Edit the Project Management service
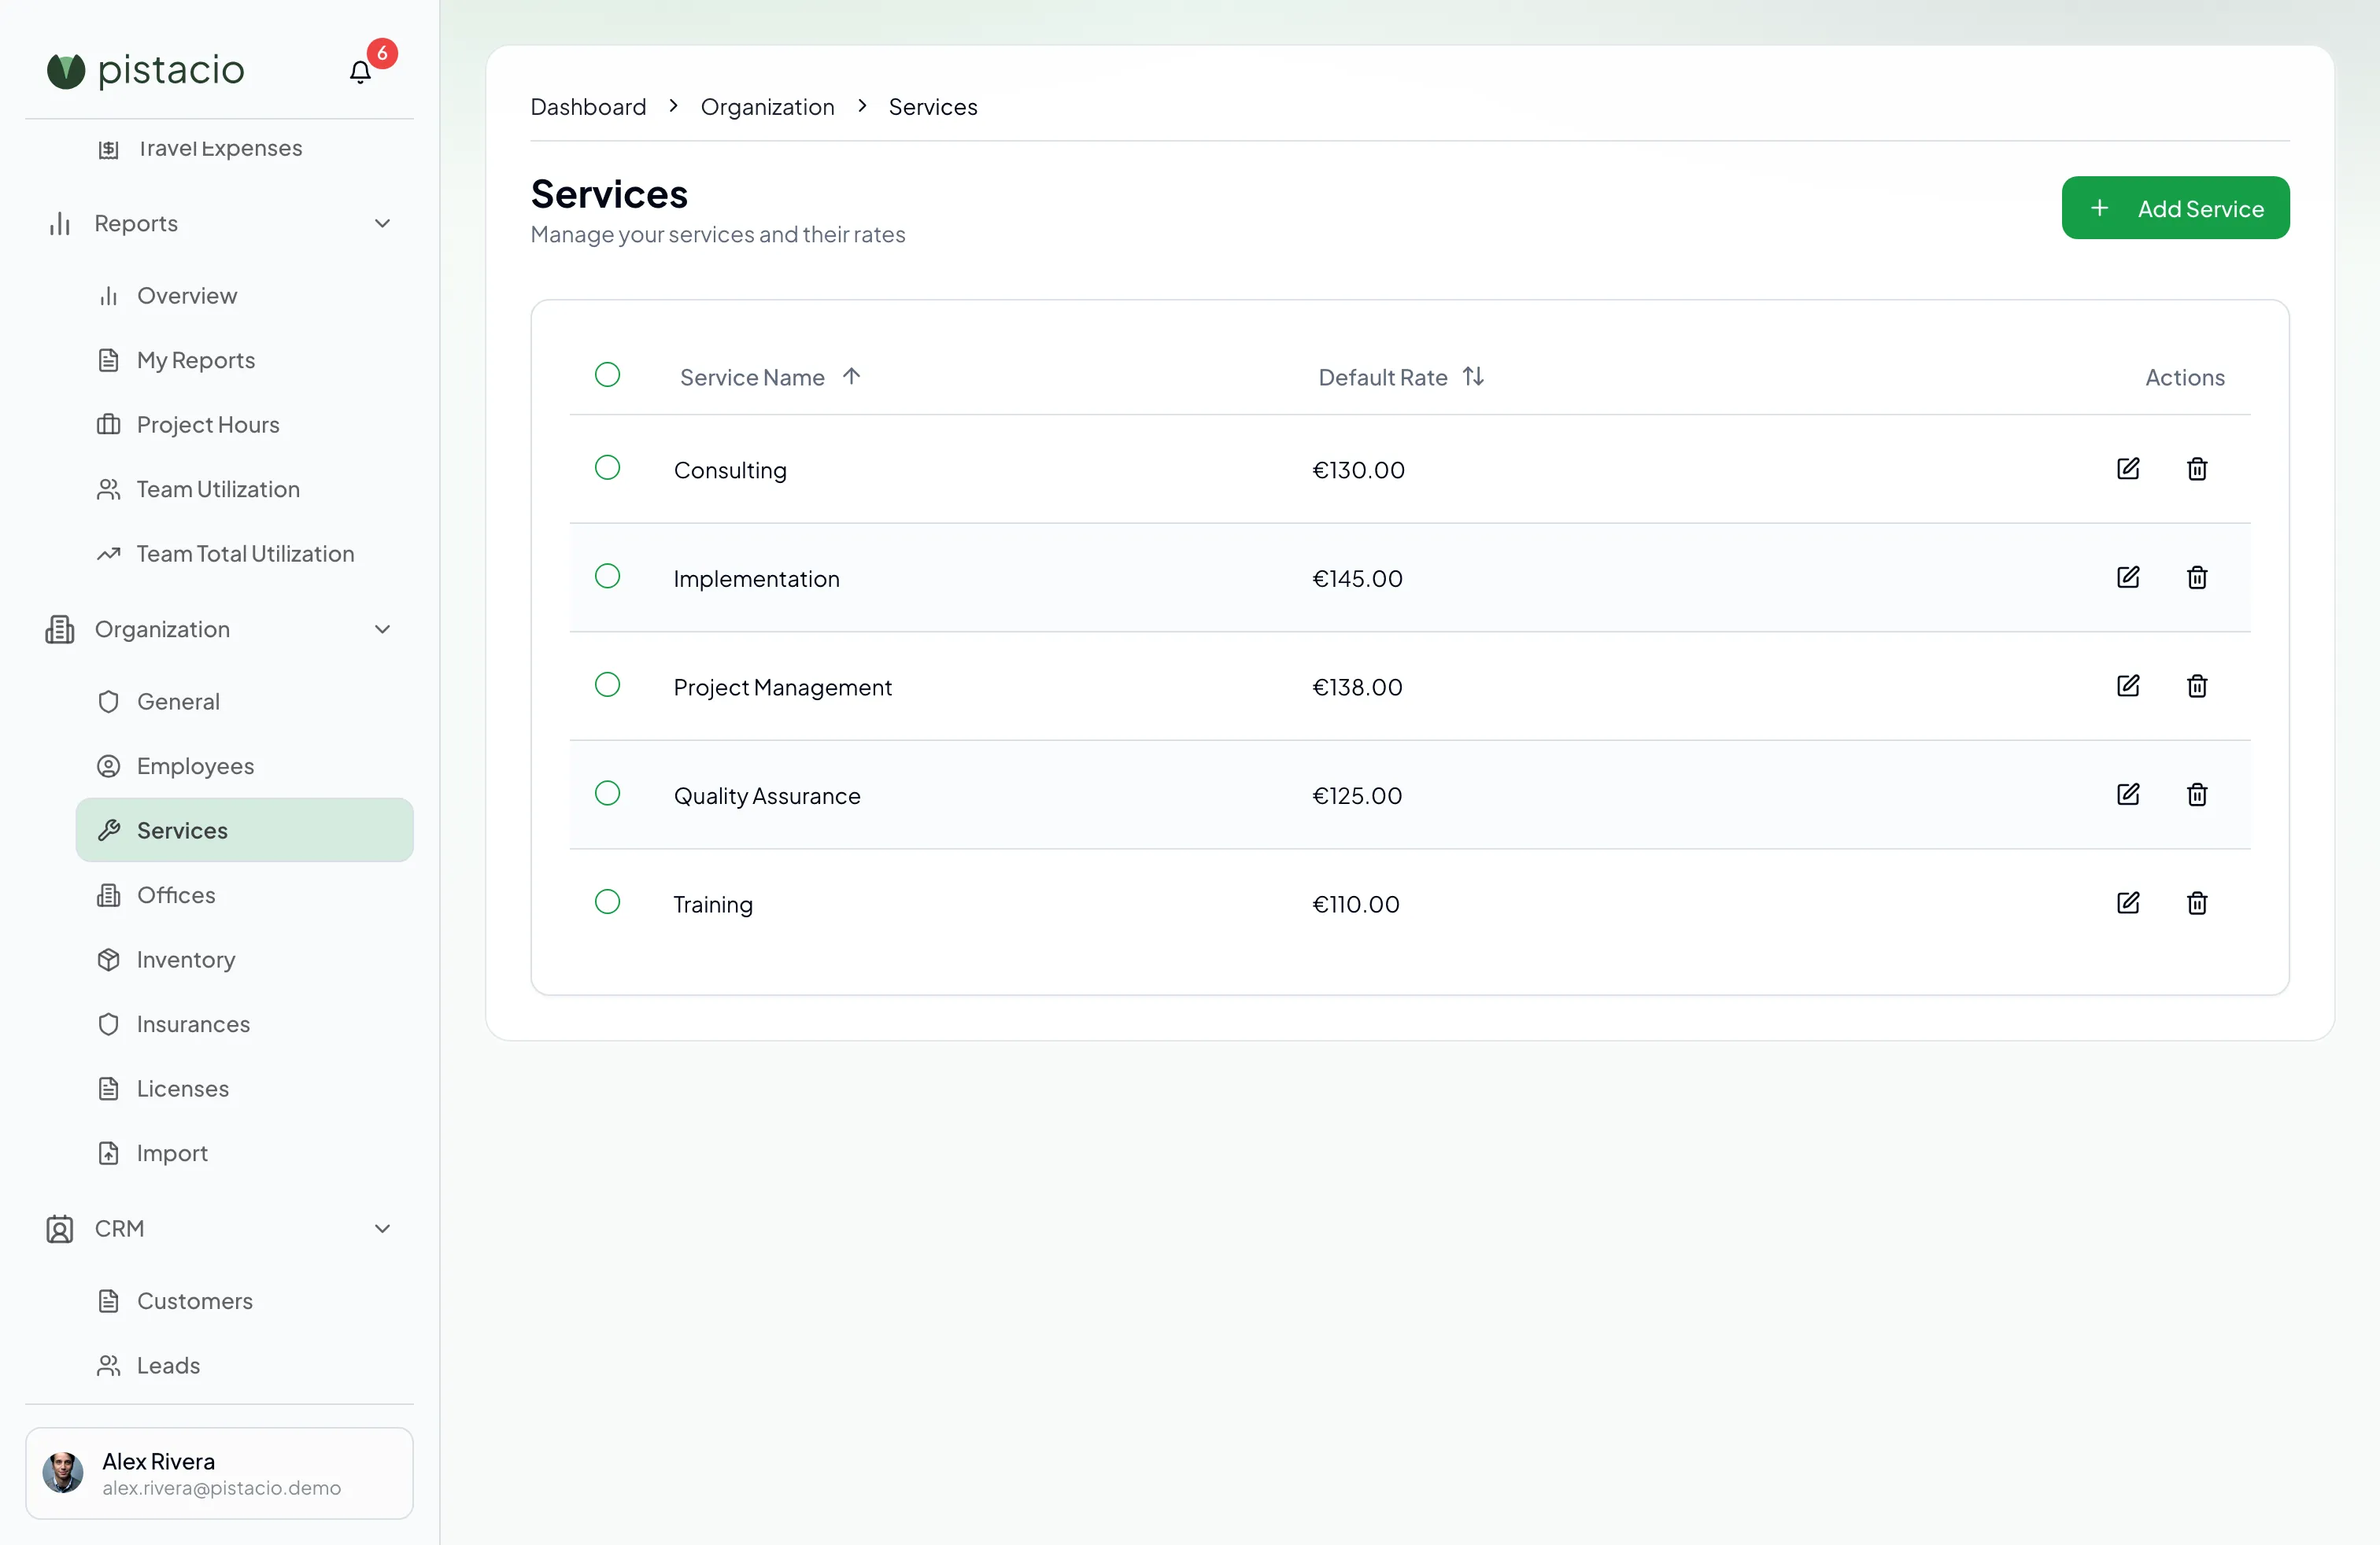 click(2128, 685)
